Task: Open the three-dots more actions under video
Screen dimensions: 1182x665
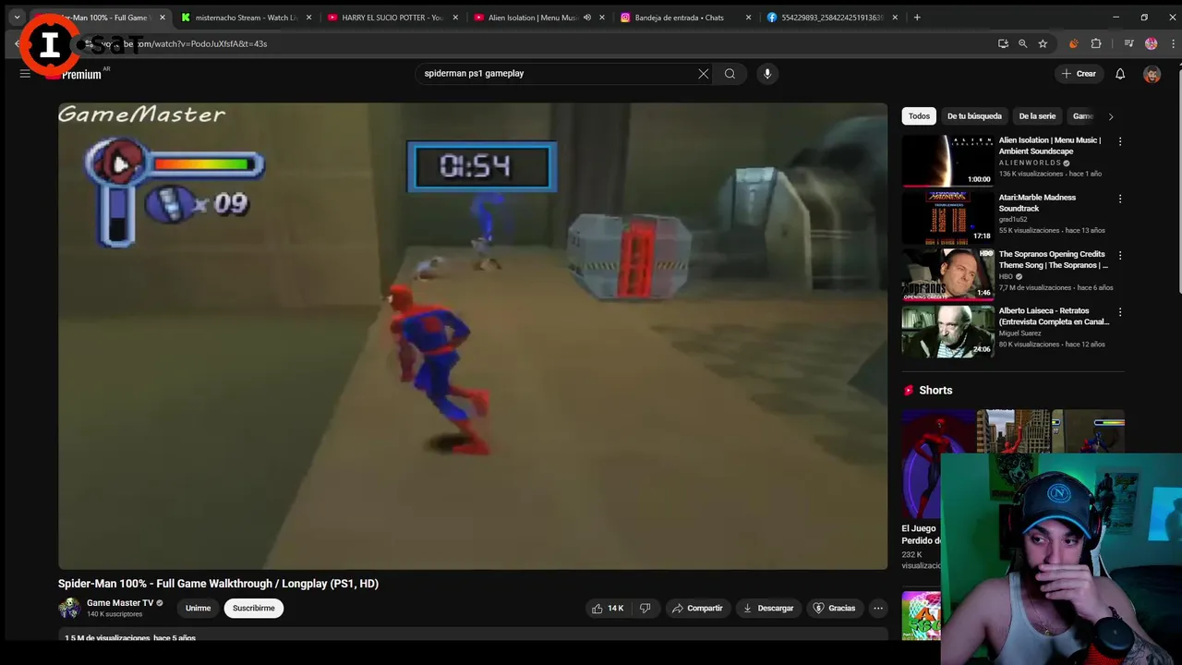Action: pos(877,608)
